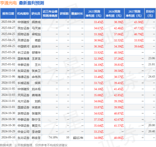Screen dimensions: 156x147
Task: Select analyst 黄亚元
Action: pyautogui.click(x=36, y=126)
